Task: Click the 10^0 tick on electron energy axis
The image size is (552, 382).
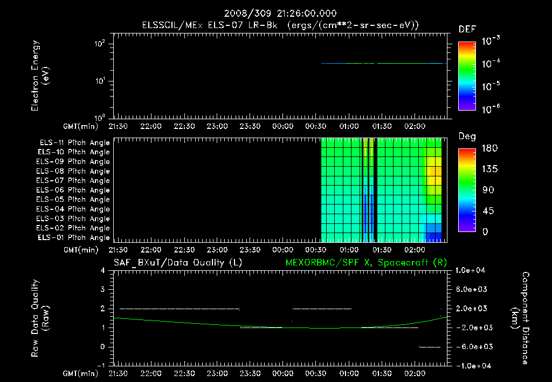Action: click(x=100, y=117)
